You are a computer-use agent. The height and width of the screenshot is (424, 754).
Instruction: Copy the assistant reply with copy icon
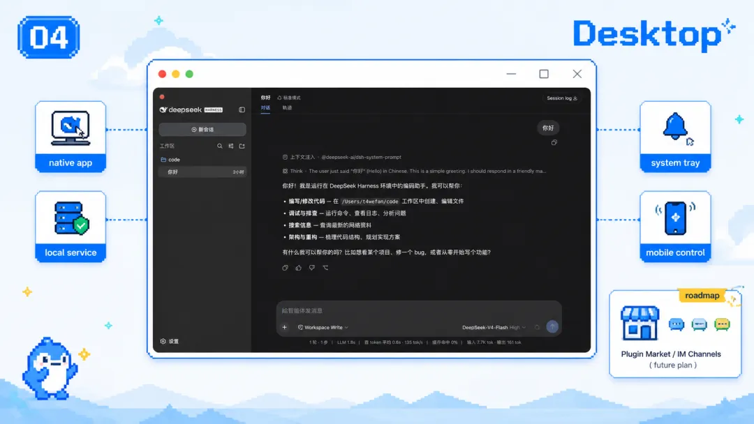pyautogui.click(x=285, y=268)
